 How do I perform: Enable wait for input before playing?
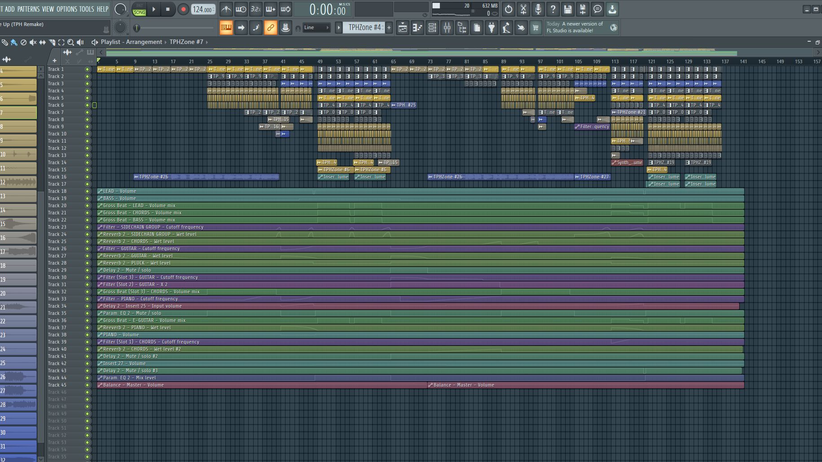click(x=241, y=9)
